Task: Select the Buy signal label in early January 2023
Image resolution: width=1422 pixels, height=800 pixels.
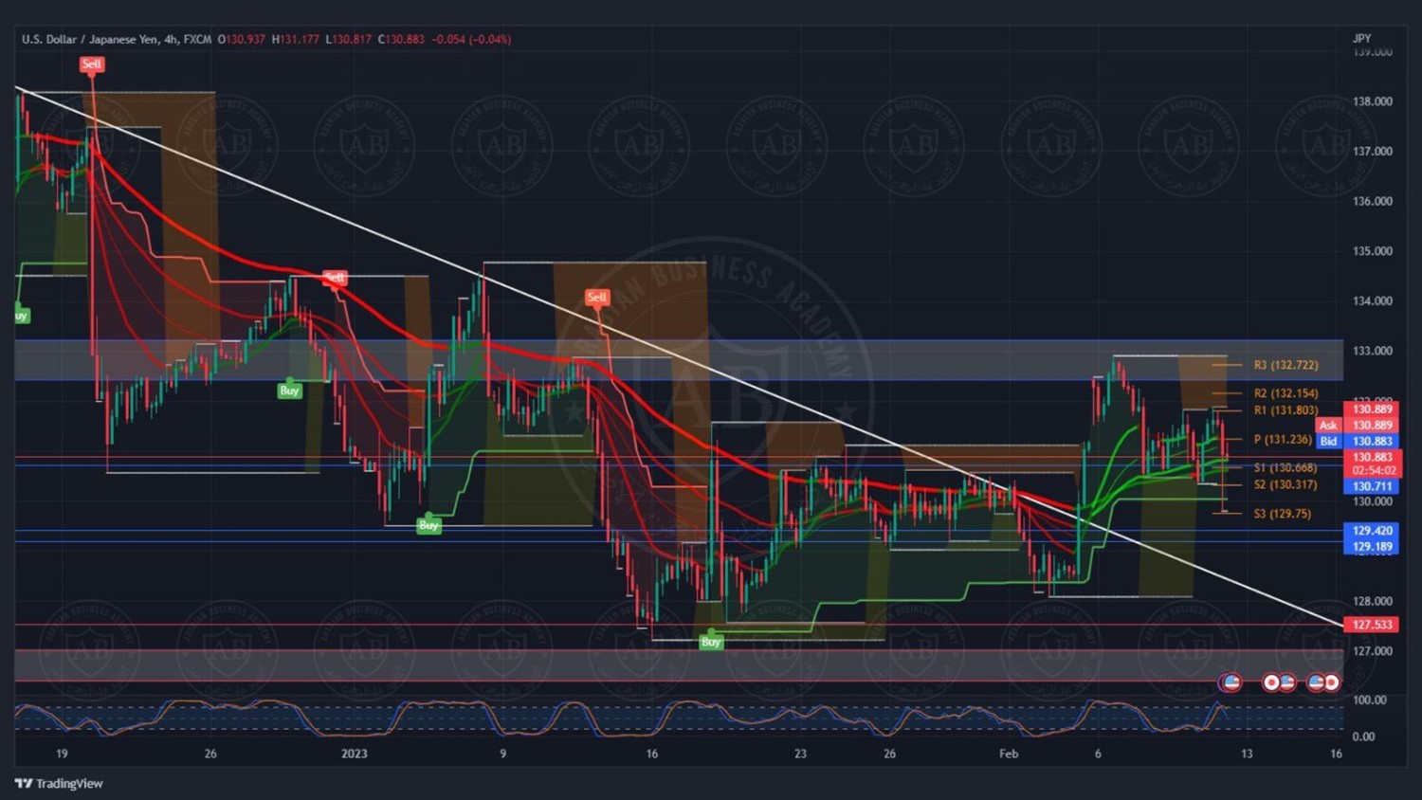Action: (428, 525)
